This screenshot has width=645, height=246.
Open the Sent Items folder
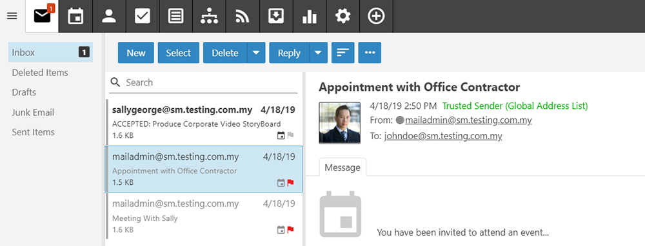pos(34,132)
